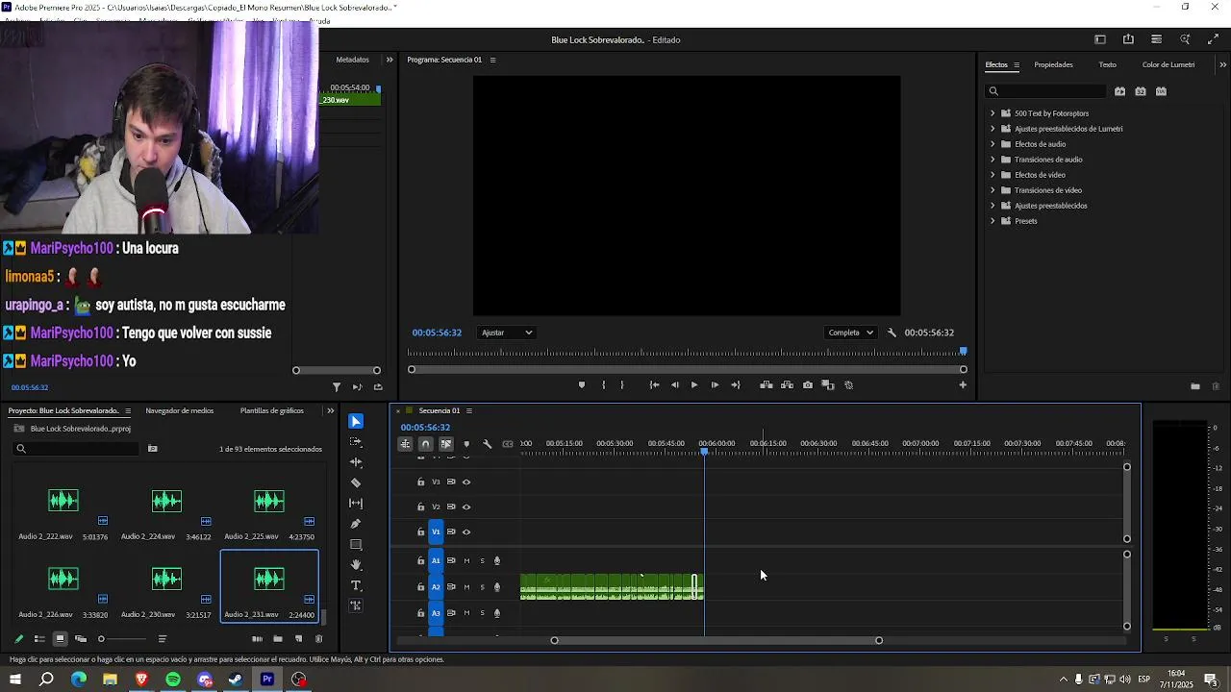Screen dimensions: 1231x692
Task: Step back one frame in Program monitor
Action: [x=674, y=384]
